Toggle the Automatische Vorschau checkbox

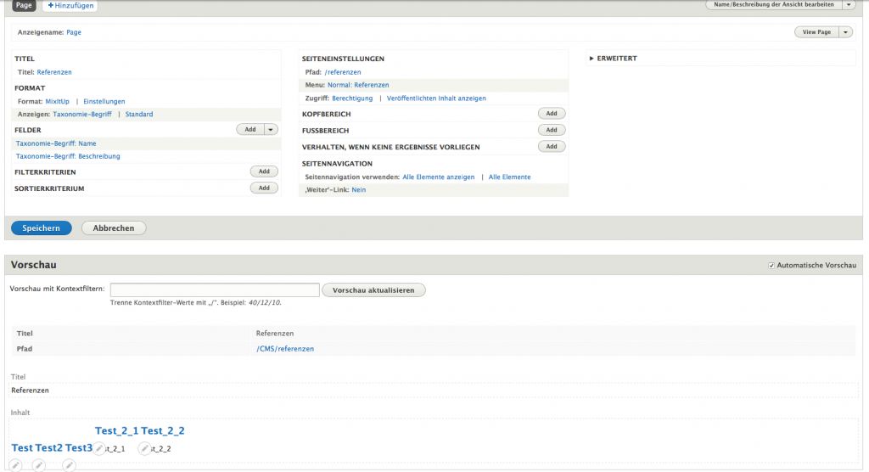click(x=771, y=266)
